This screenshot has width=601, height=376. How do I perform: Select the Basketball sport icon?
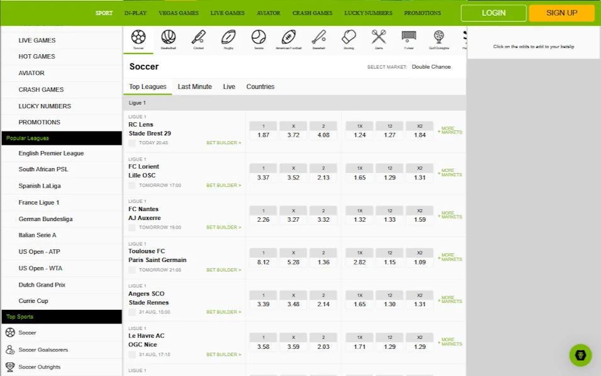[x=168, y=37]
